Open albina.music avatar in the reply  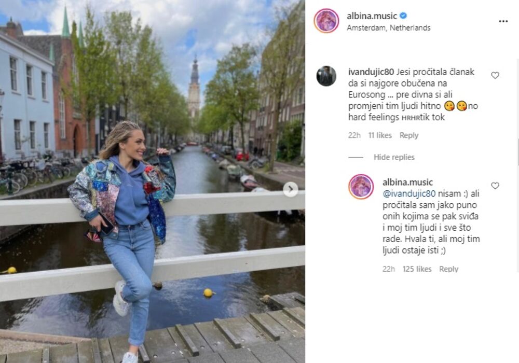pyautogui.click(x=361, y=187)
